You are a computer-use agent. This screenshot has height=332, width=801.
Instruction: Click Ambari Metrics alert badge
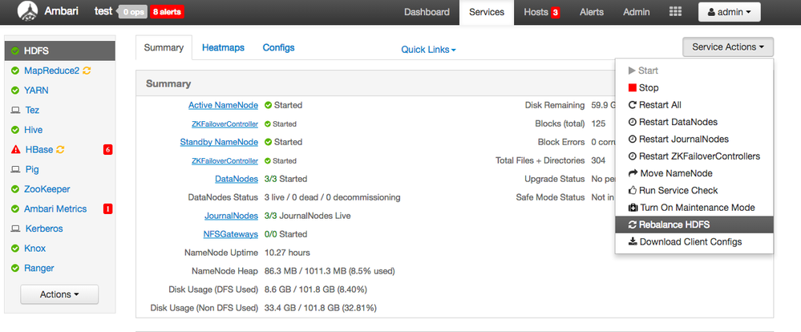(x=107, y=209)
